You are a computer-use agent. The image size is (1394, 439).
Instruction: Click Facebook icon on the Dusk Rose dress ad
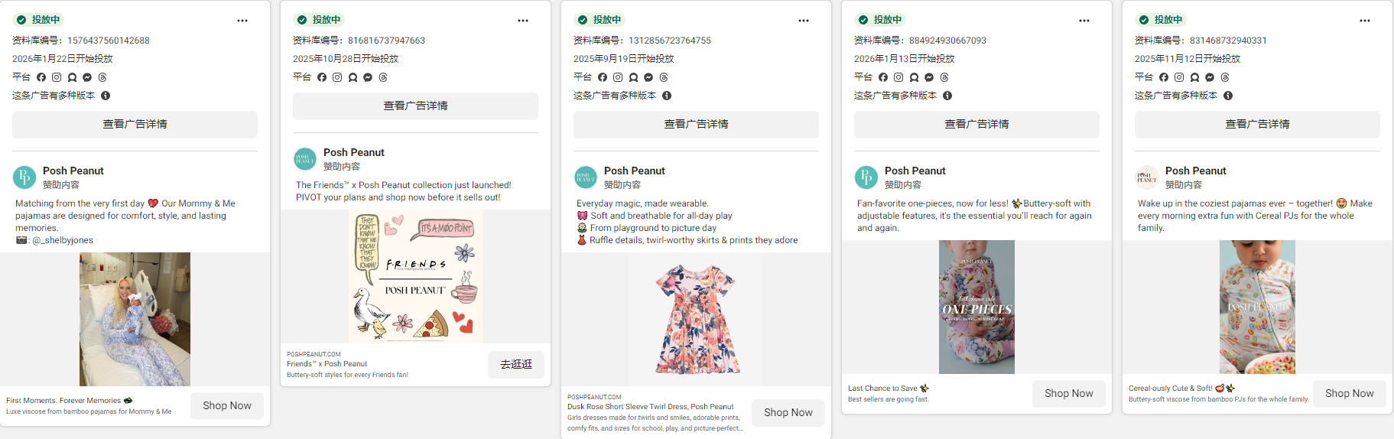tap(603, 77)
